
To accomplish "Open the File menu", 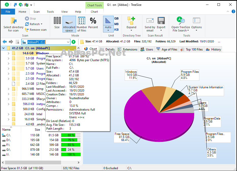I will [x=8, y=12].
